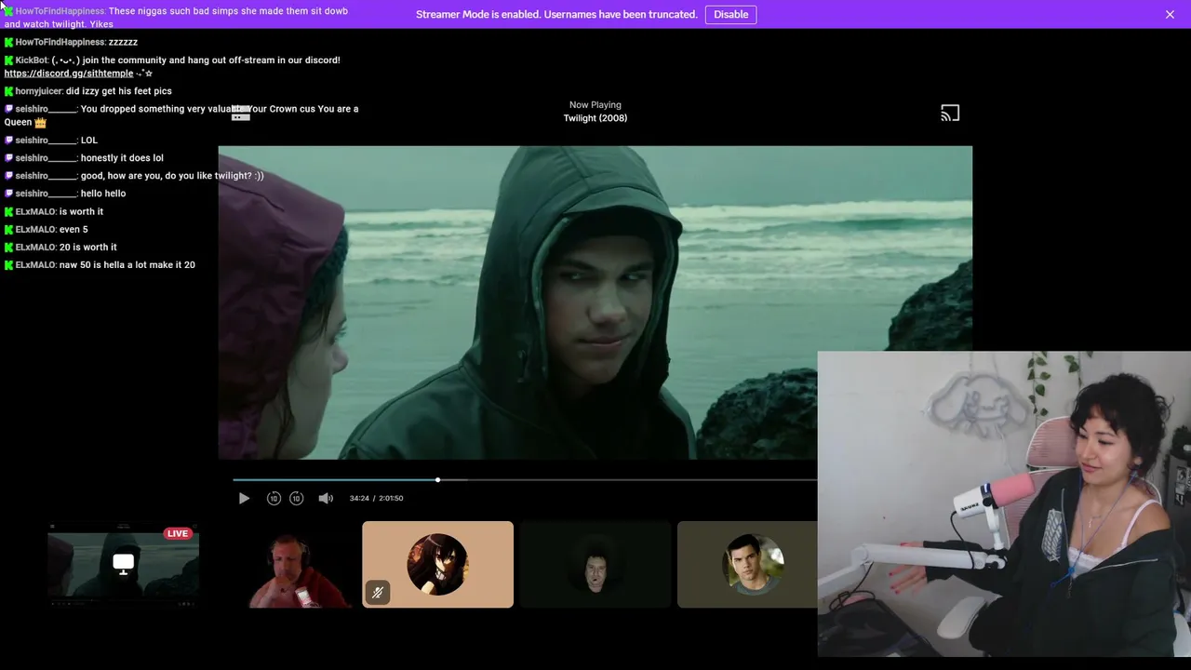Skip forward 10 seconds in the video

296,499
